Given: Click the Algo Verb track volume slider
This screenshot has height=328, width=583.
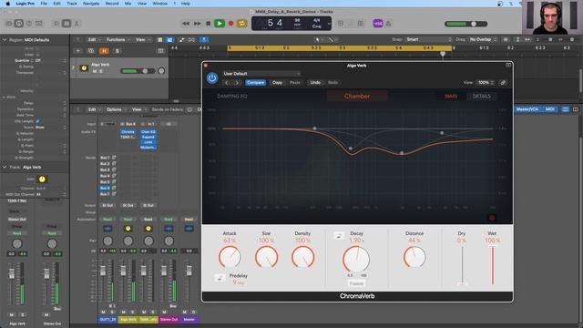Looking at the screenshot, I should [x=138, y=71].
